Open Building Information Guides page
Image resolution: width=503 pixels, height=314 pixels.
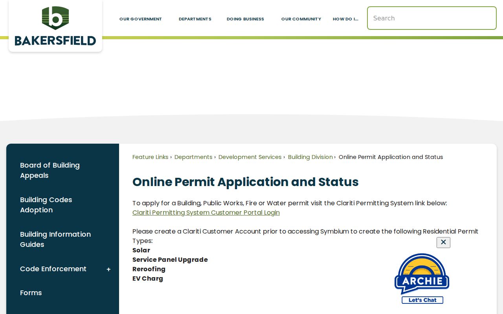55,239
